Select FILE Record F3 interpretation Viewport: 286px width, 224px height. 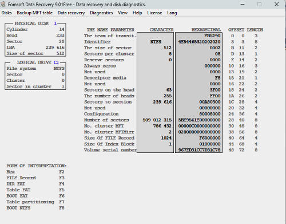pos(35,178)
